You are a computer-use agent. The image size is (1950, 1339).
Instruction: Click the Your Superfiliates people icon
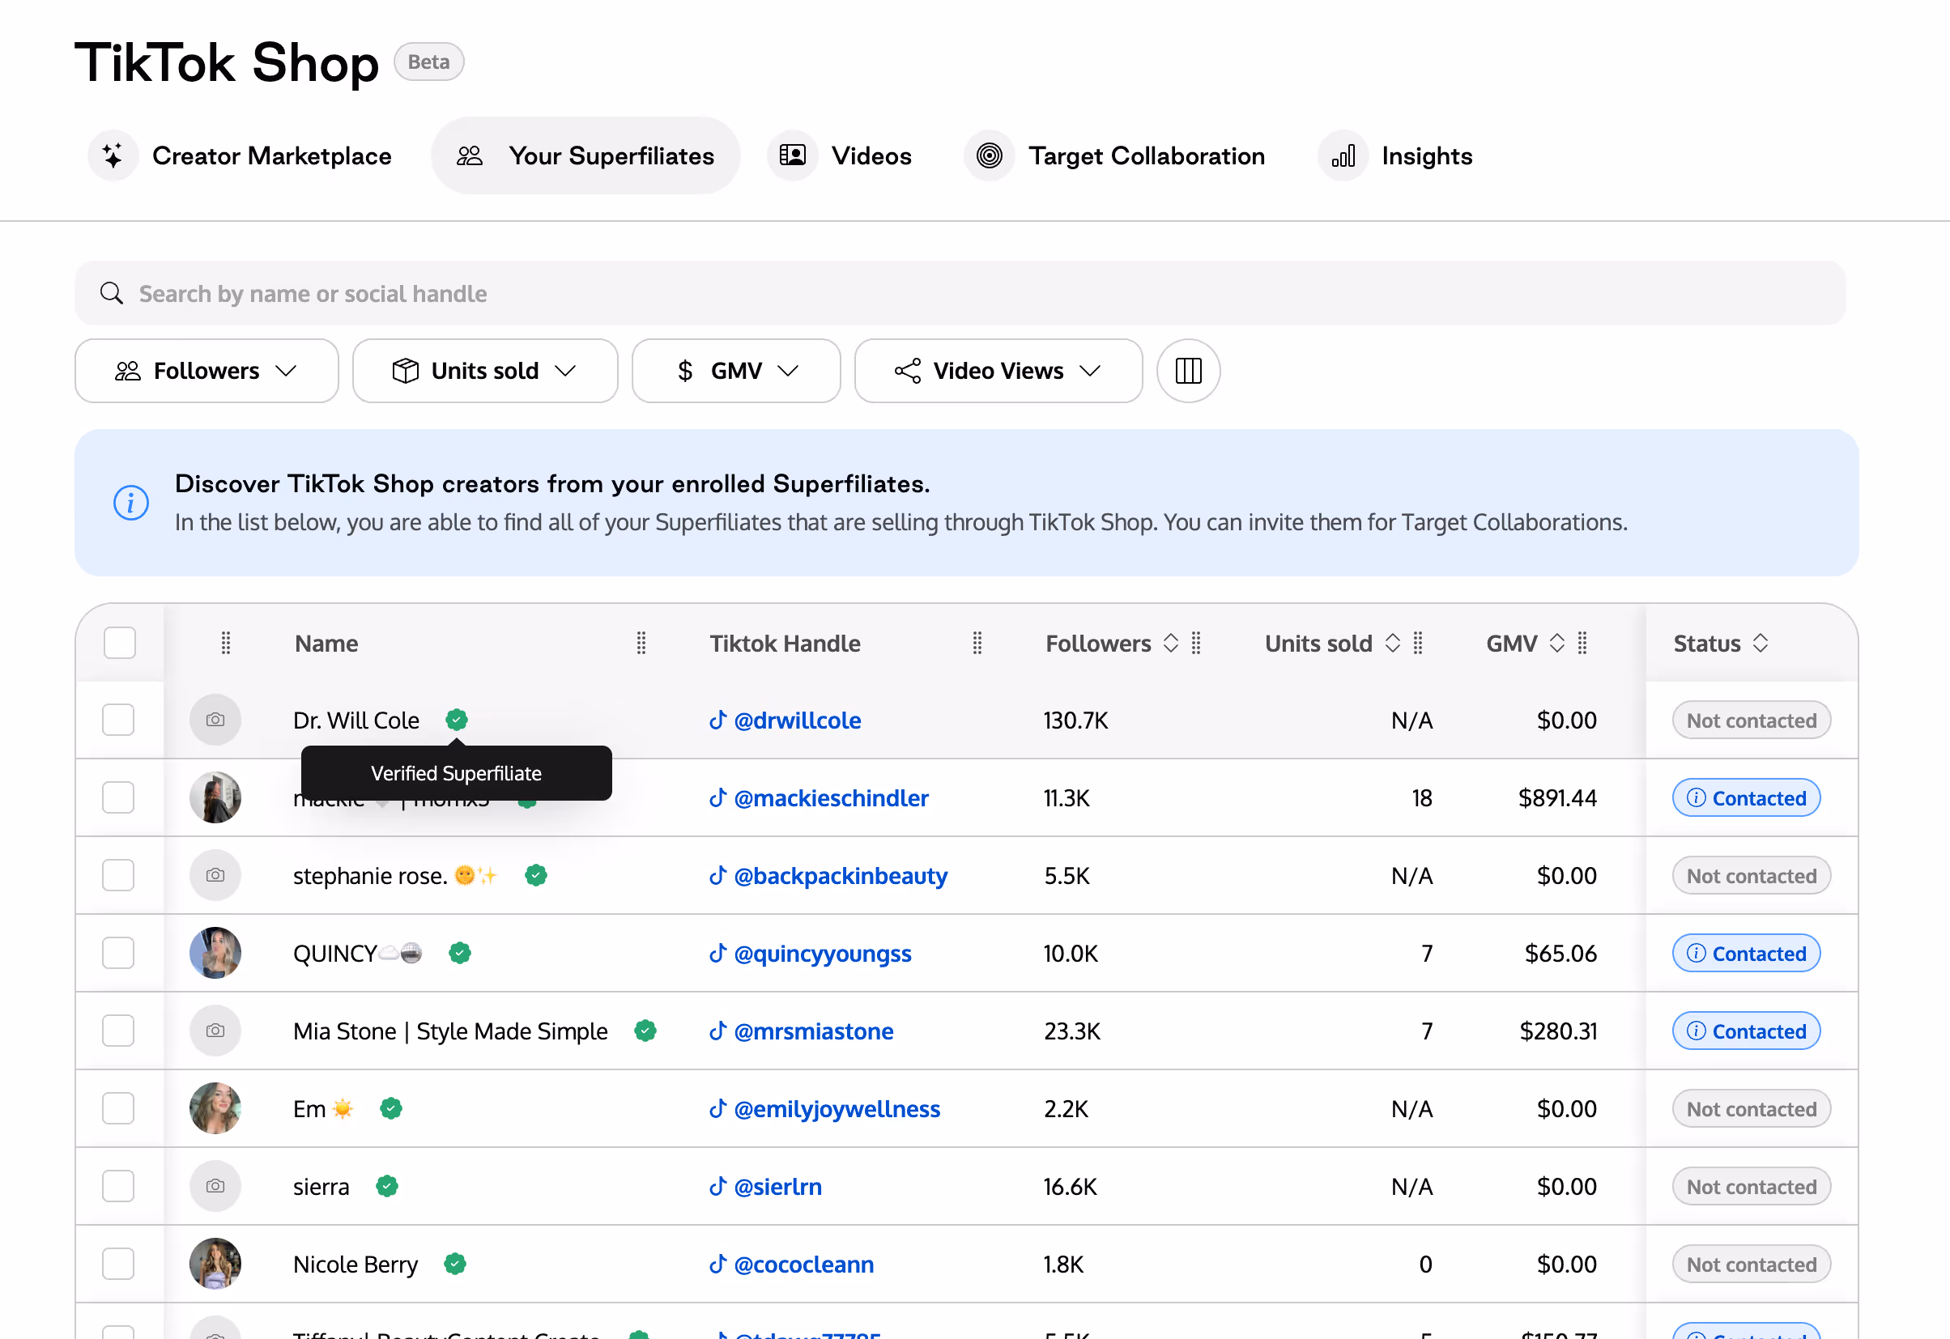[470, 155]
